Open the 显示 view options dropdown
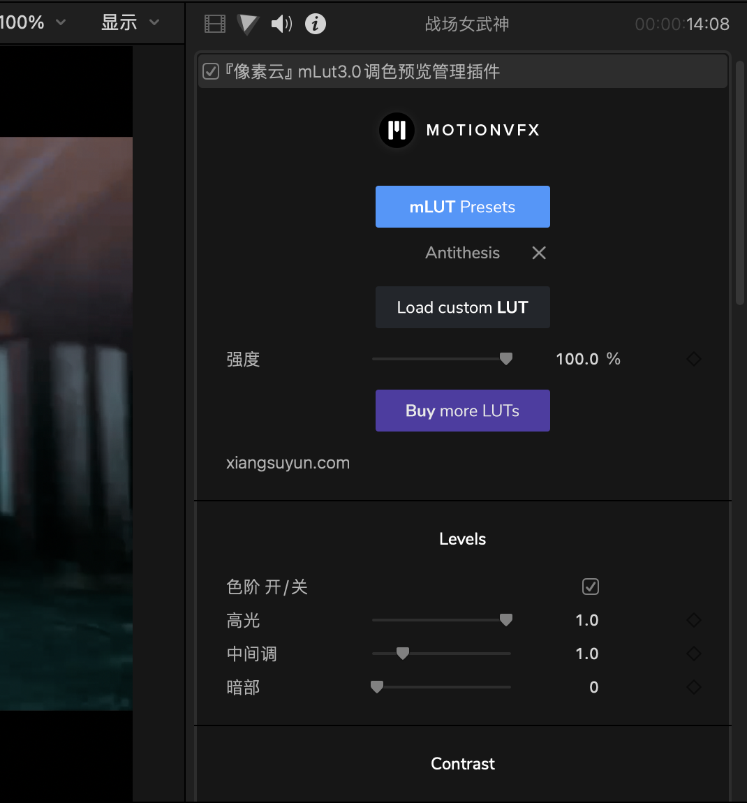 pos(130,22)
